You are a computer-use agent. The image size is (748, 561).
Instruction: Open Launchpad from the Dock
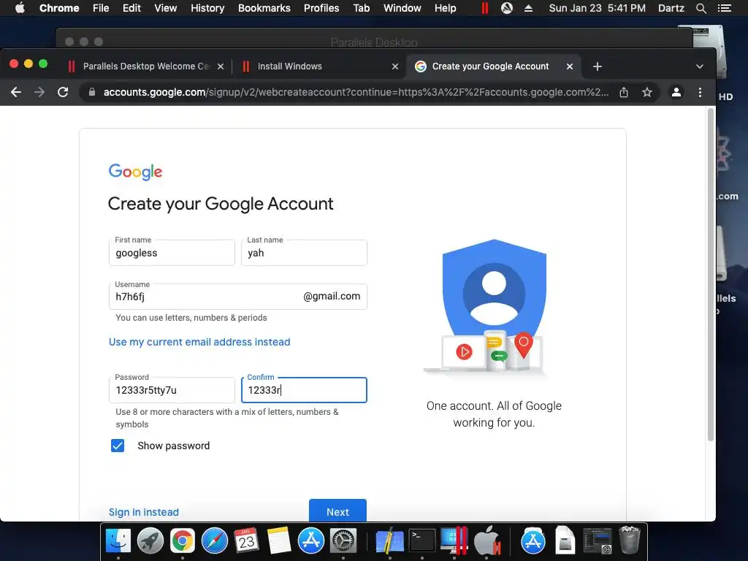(x=150, y=541)
